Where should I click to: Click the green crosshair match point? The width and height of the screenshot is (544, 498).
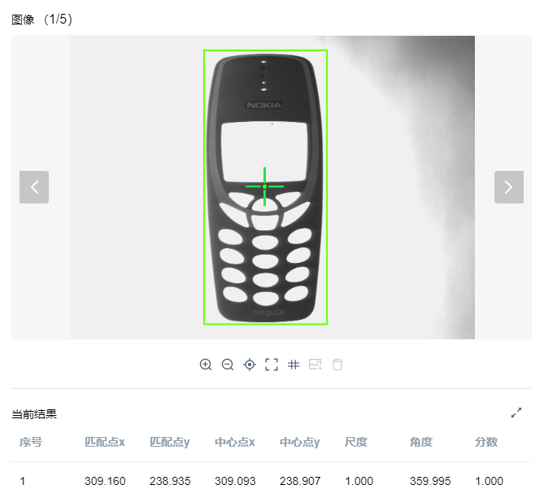265,186
